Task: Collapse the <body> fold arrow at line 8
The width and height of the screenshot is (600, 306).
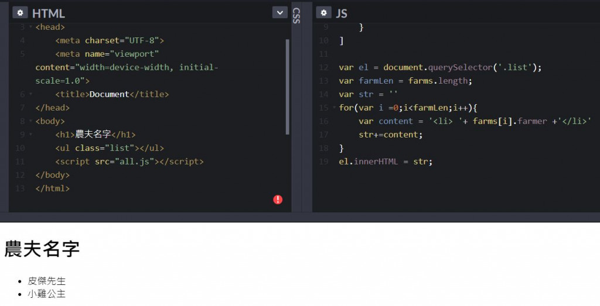Action: [x=30, y=121]
